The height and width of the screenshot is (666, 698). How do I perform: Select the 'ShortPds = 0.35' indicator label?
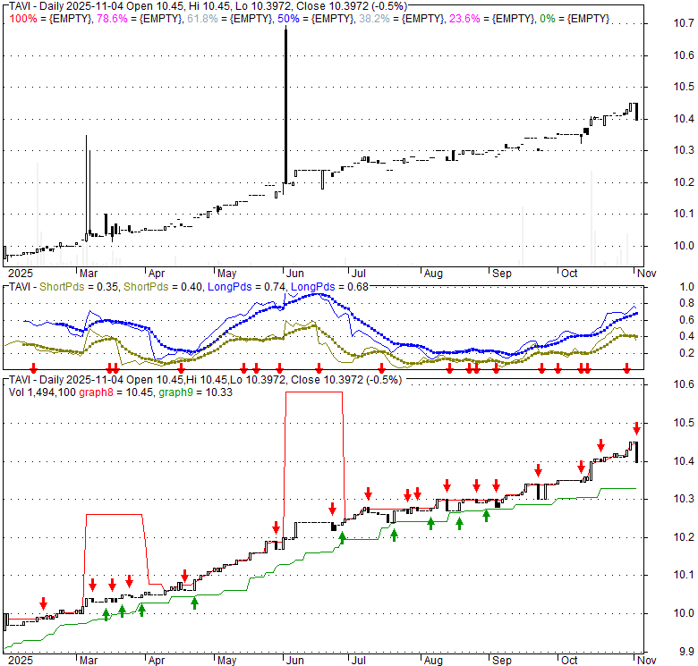[x=79, y=287]
